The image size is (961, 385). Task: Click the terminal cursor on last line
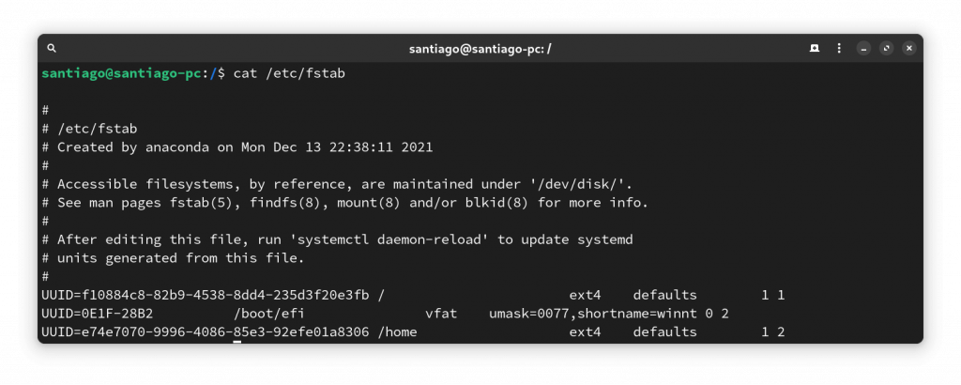[237, 342]
